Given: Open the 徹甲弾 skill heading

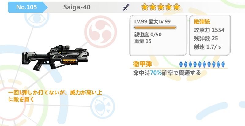Looking at the screenshot, I should pyautogui.click(x=142, y=64).
